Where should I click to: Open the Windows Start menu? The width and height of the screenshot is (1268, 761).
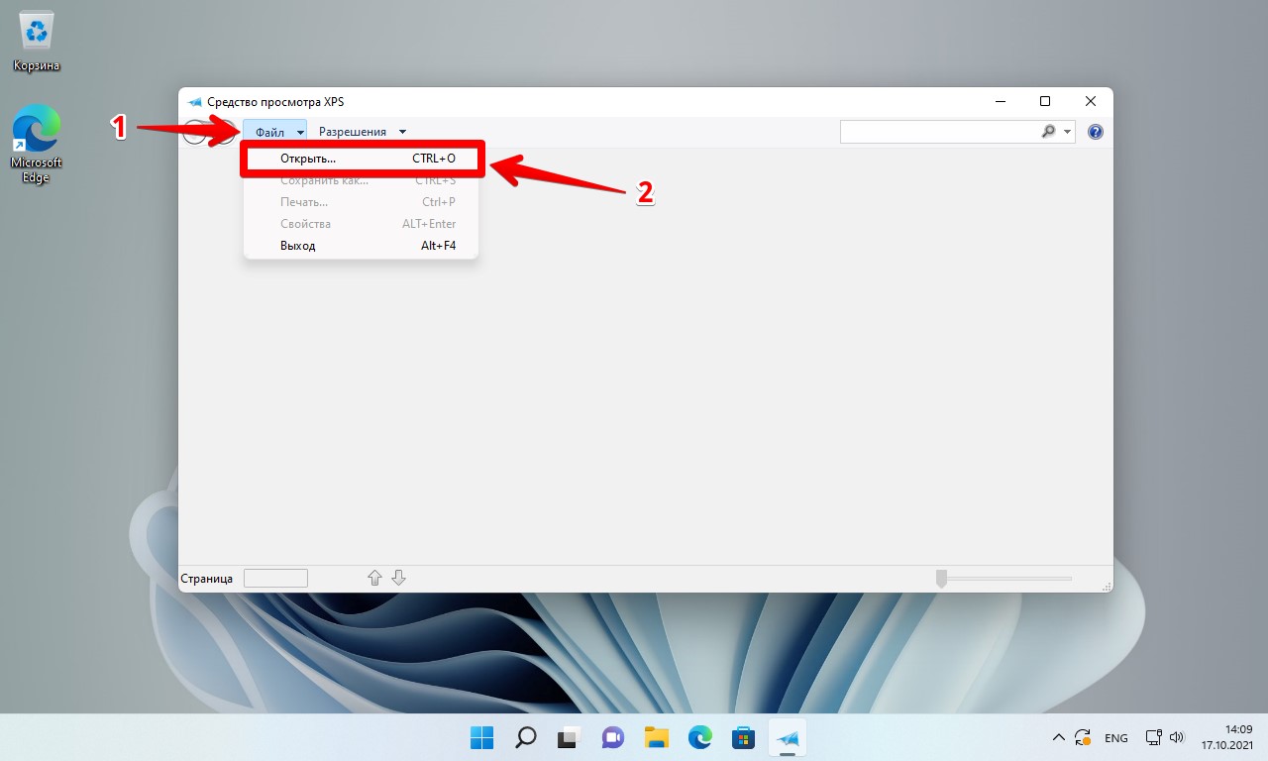coord(481,737)
